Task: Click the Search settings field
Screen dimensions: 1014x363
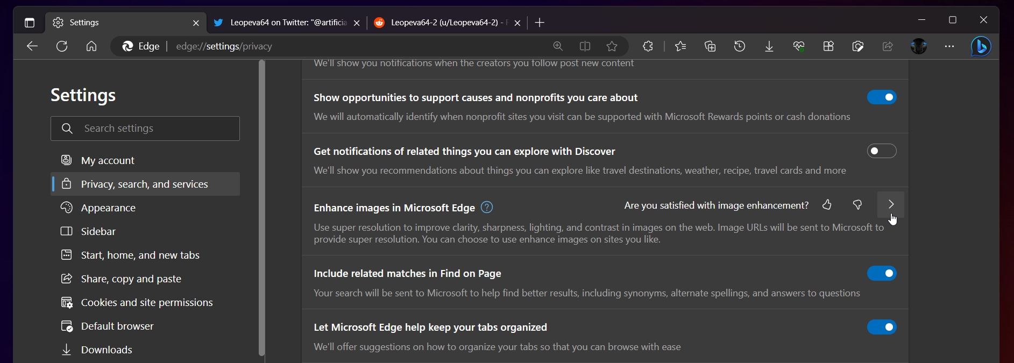Action: coord(145,129)
